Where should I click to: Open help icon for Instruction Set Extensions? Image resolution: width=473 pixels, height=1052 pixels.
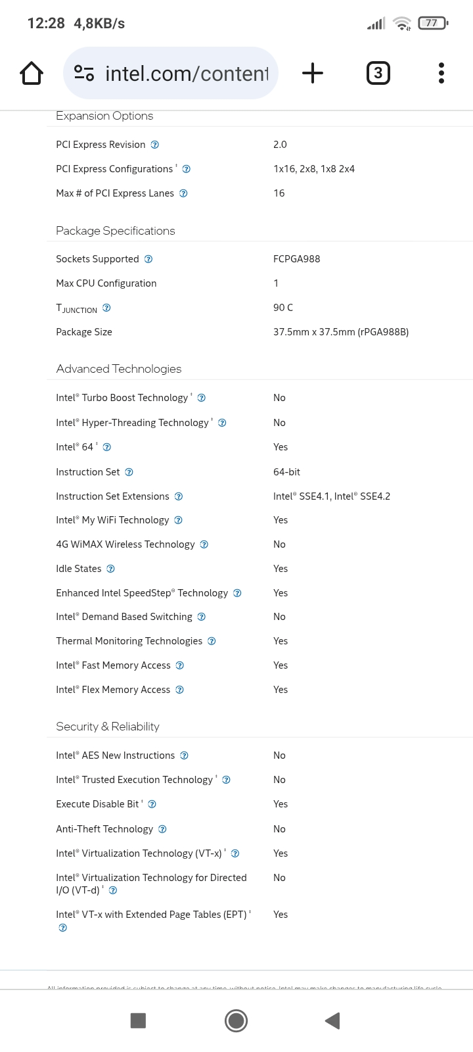pos(179,496)
